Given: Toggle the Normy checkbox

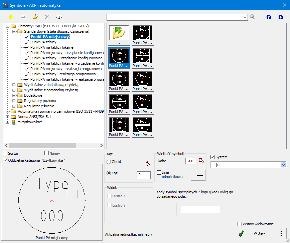Looking at the screenshot, I should pyautogui.click(x=47, y=153).
